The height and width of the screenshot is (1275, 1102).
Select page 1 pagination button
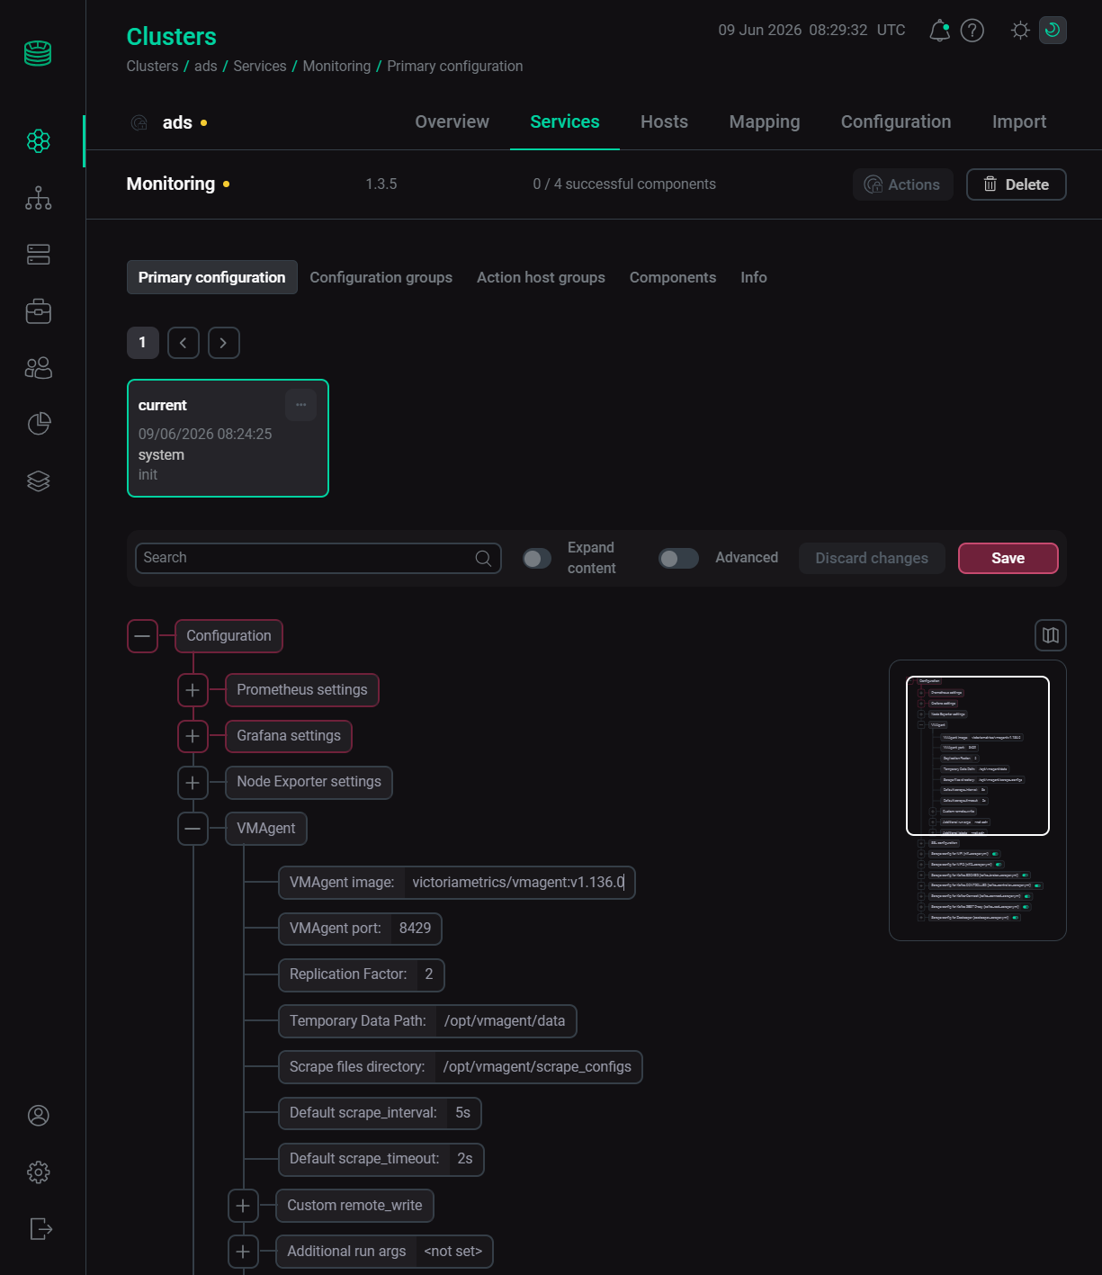(143, 343)
